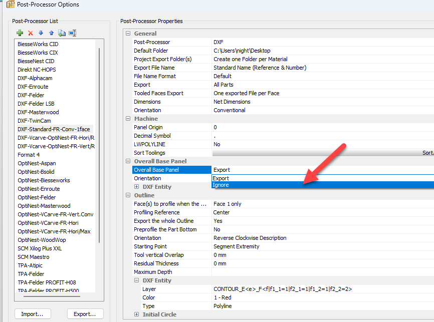Select BiesseNest CID post-processor
This screenshot has height=322, width=434.
tap(36, 61)
